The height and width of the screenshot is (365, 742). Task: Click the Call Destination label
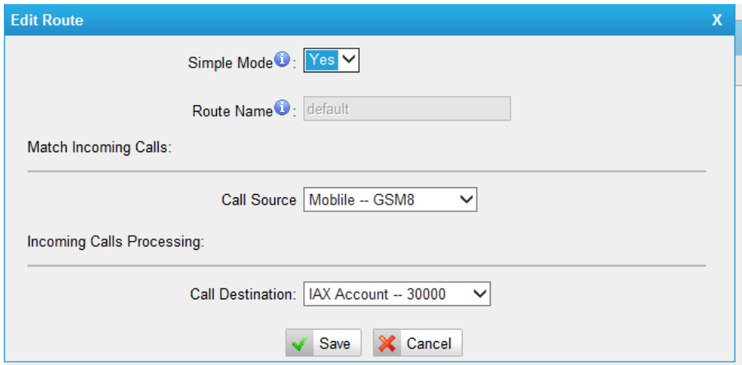tap(243, 294)
